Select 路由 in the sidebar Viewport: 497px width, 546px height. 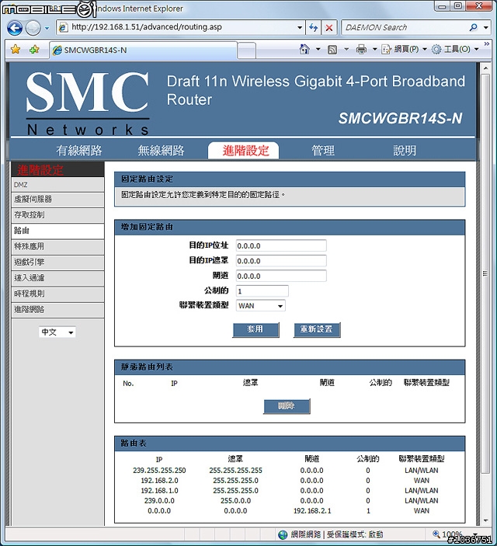tap(57, 231)
